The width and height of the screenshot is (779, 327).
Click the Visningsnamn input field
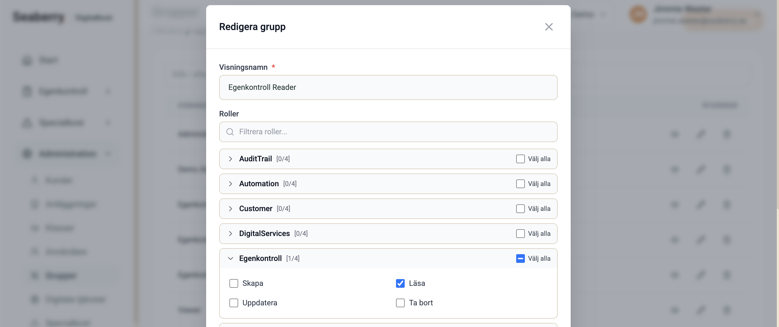(x=388, y=87)
